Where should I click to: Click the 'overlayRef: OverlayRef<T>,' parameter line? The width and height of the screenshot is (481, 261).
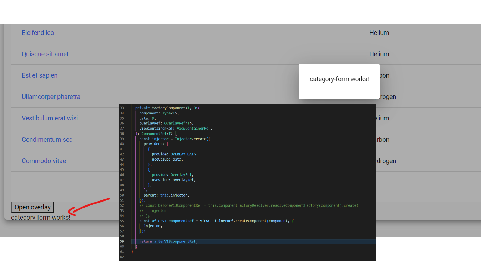(x=166, y=123)
